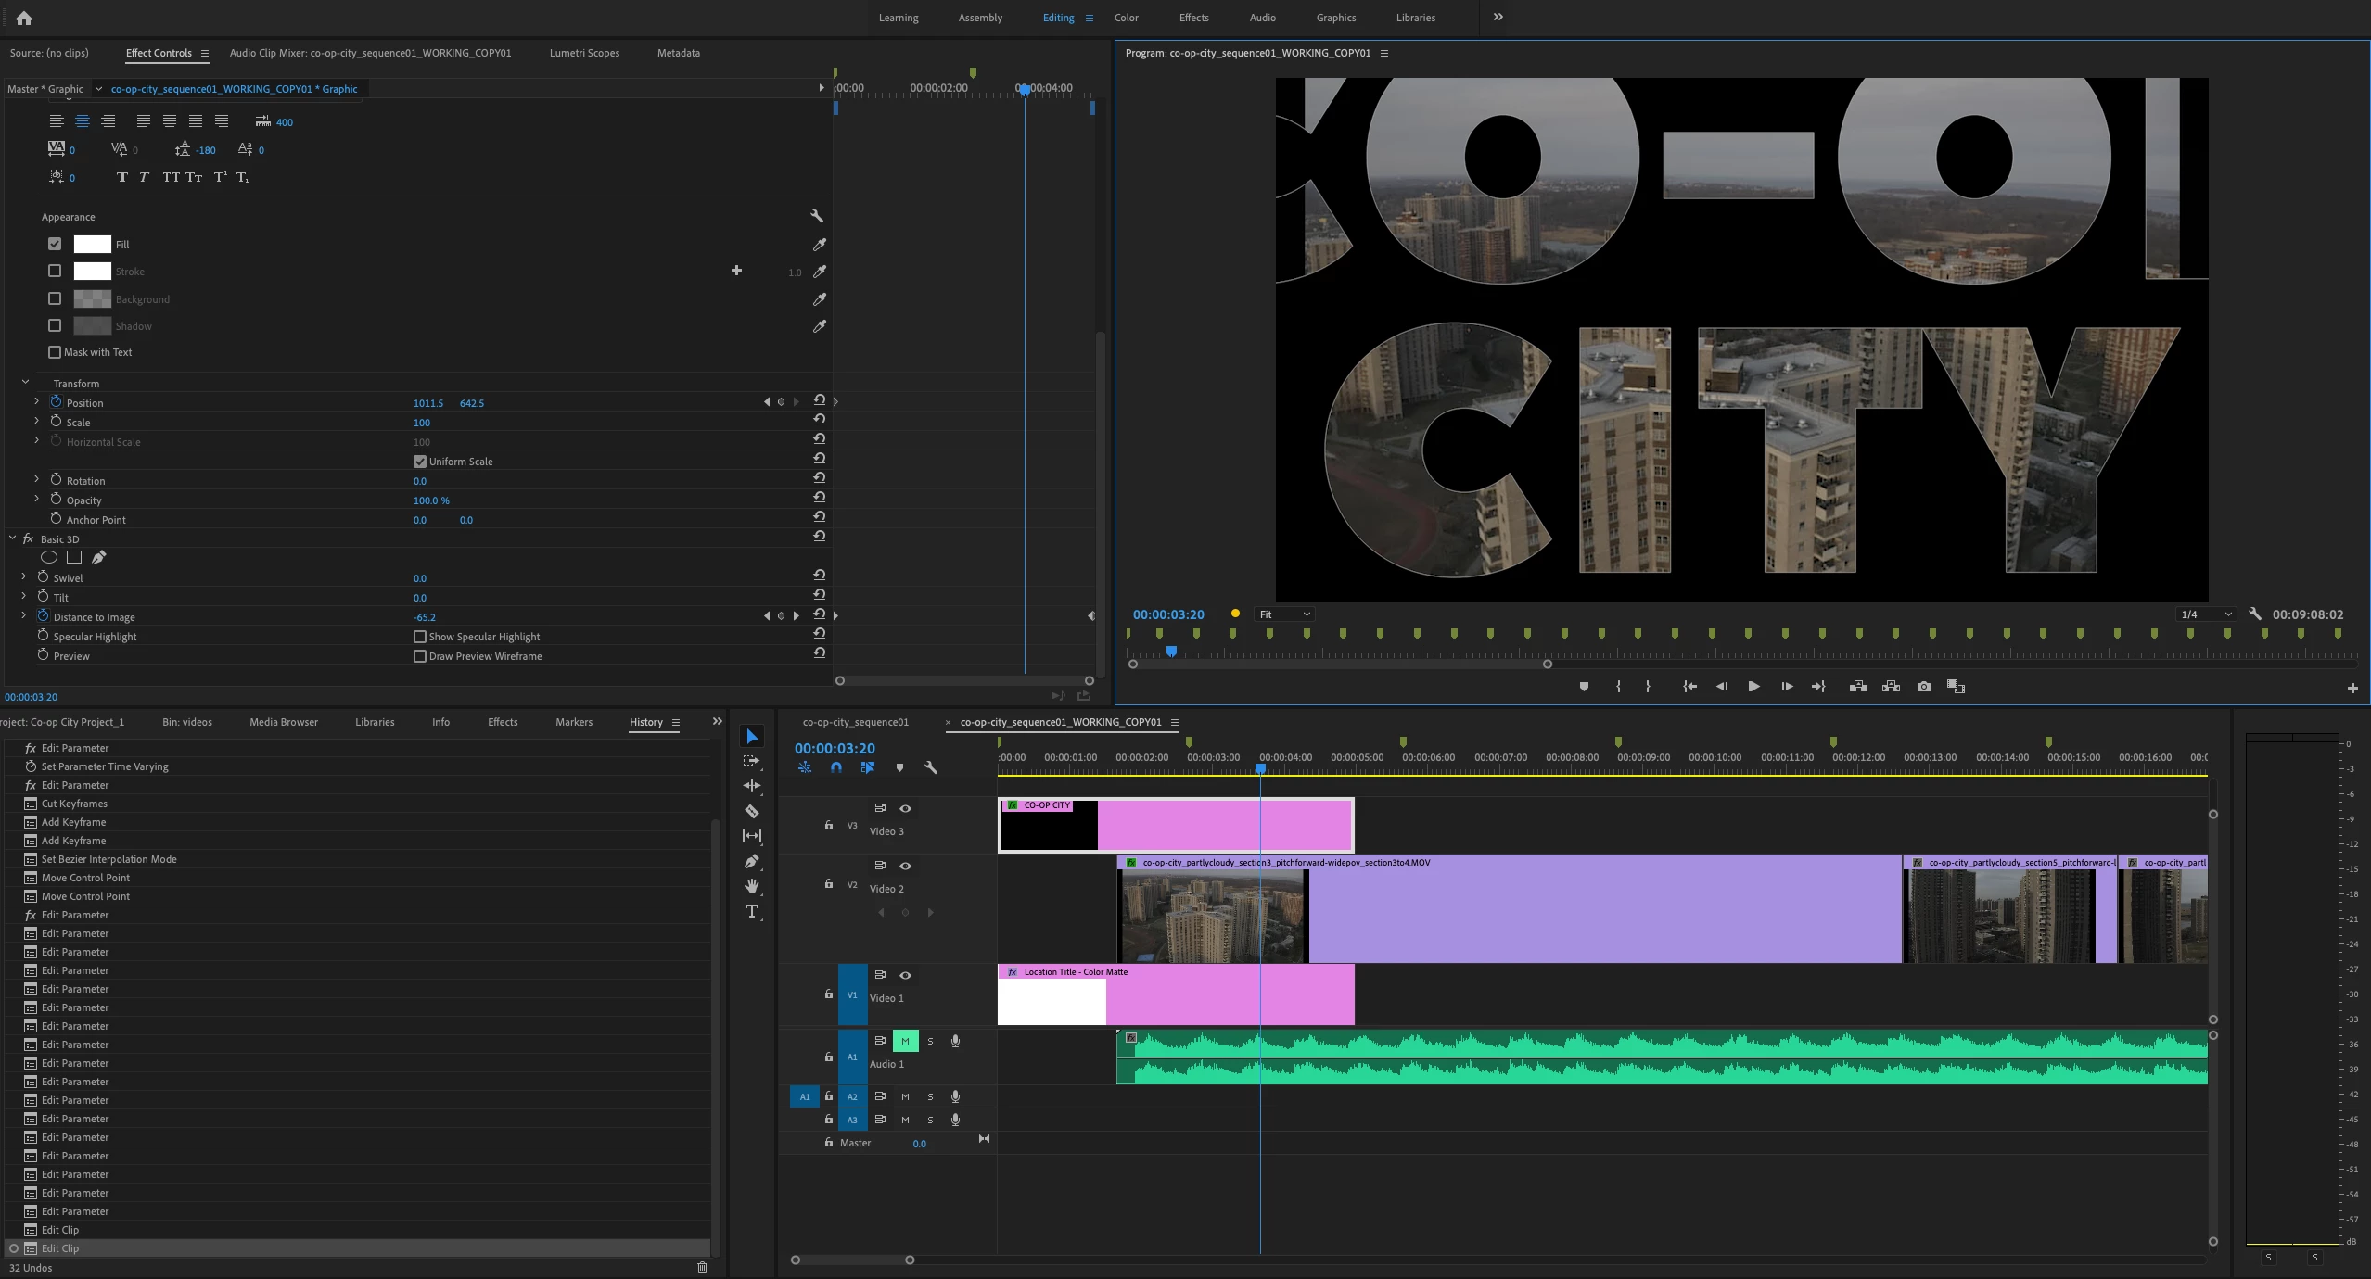This screenshot has width=2371, height=1279.
Task: Select the Ripple Edit tool
Action: coord(752,786)
